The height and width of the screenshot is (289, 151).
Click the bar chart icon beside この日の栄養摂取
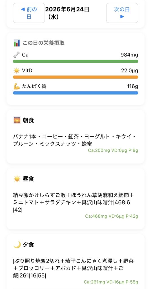click(x=17, y=43)
